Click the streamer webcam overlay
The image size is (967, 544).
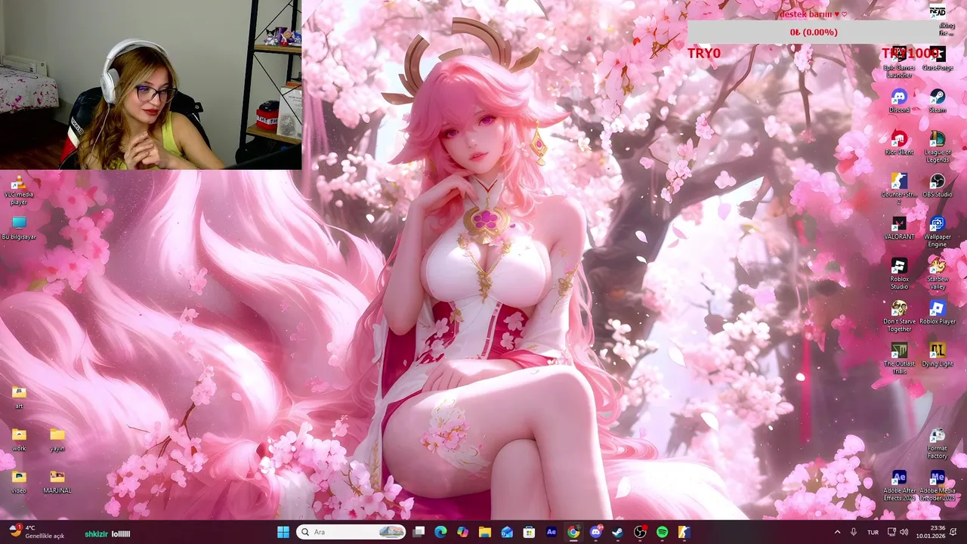pyautogui.click(x=150, y=85)
